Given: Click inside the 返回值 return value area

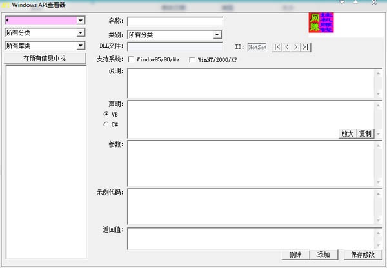Looking at the screenshot, I should (252, 238).
